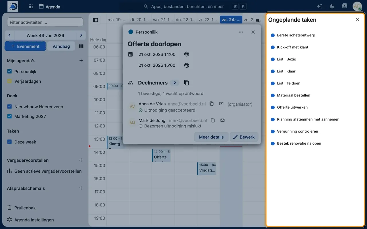Open Meer details for the event
Viewport: 367px width, 229px height.
(x=211, y=137)
